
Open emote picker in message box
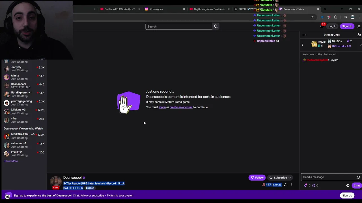[358, 177]
